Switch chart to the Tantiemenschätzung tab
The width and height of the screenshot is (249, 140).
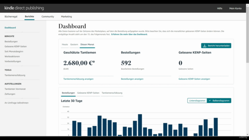click(112, 93)
